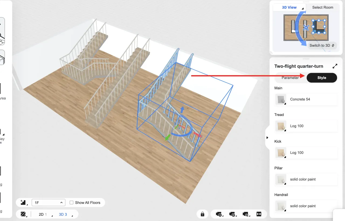Click the camera list icon in bottom toolbar
This screenshot has height=221, width=345.
point(245,214)
